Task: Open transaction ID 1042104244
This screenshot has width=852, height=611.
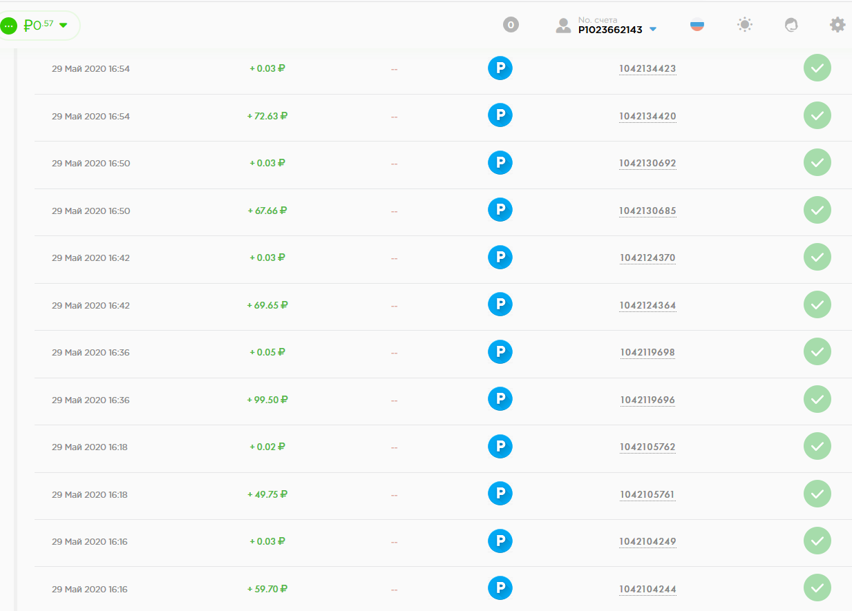Action: 647,589
